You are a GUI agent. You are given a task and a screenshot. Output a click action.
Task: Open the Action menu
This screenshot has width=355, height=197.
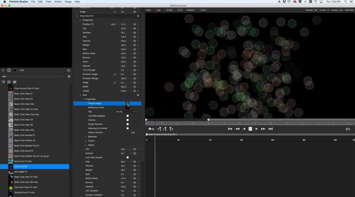pyautogui.click(x=58, y=2)
